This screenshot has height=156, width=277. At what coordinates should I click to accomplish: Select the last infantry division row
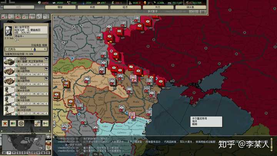26,111
